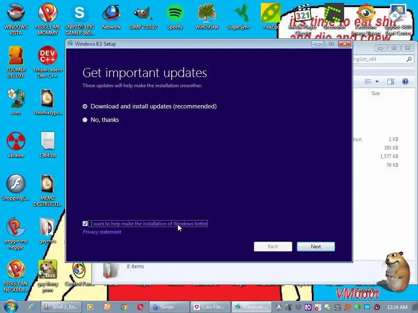Open Media Player Classic desktop icon
Image resolution: width=418 pixels, height=313 pixels.
(x=302, y=19)
